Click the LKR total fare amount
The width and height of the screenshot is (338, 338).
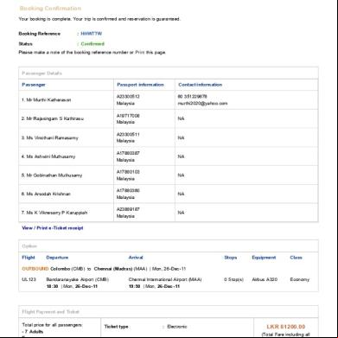286,327
